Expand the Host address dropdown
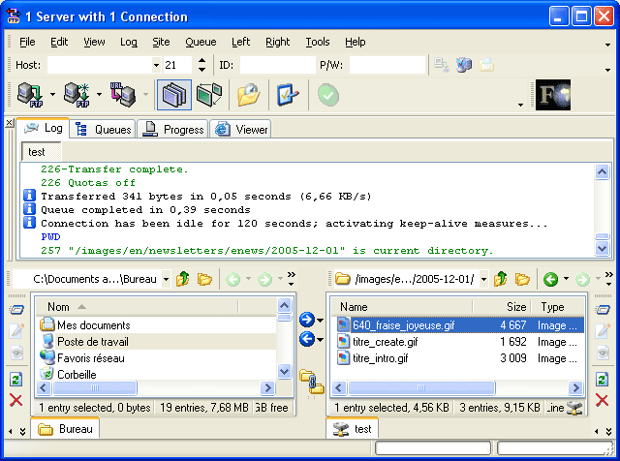The image size is (620, 461). coord(156,65)
